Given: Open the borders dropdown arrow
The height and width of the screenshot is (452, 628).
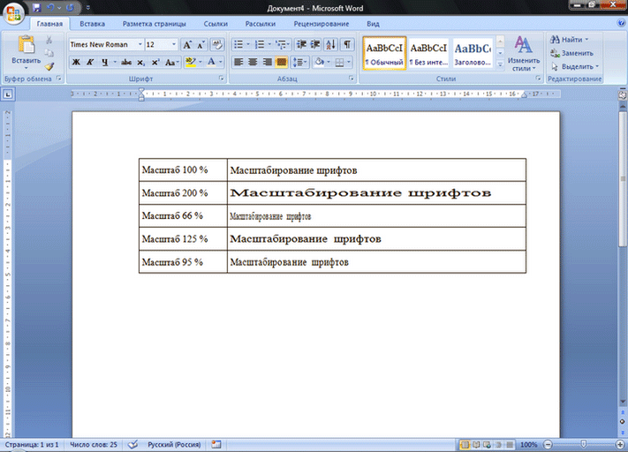Looking at the screenshot, I should (x=349, y=62).
